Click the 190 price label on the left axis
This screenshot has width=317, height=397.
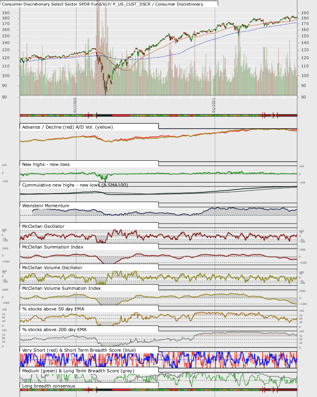[x=6, y=13]
